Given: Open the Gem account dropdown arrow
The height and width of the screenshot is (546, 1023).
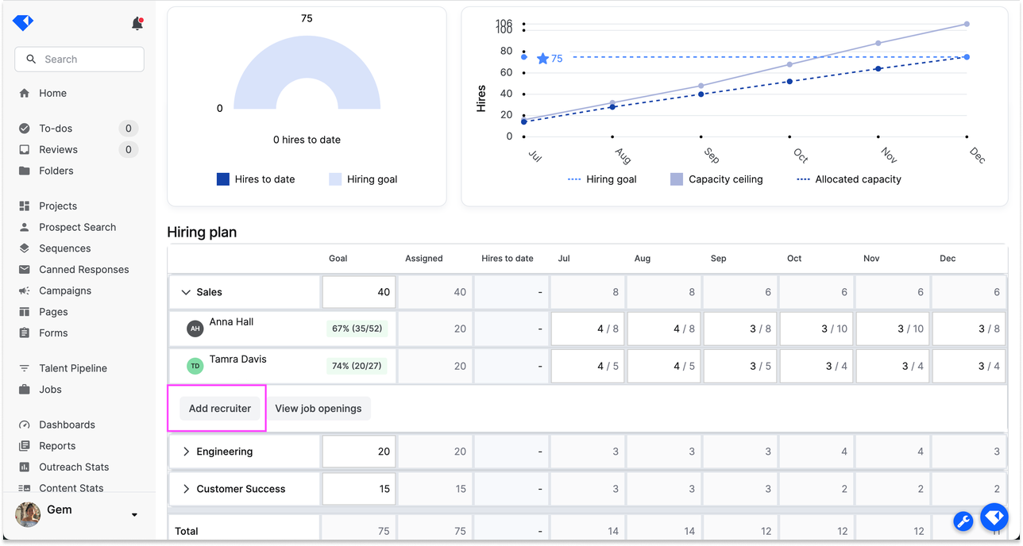Looking at the screenshot, I should tap(134, 514).
